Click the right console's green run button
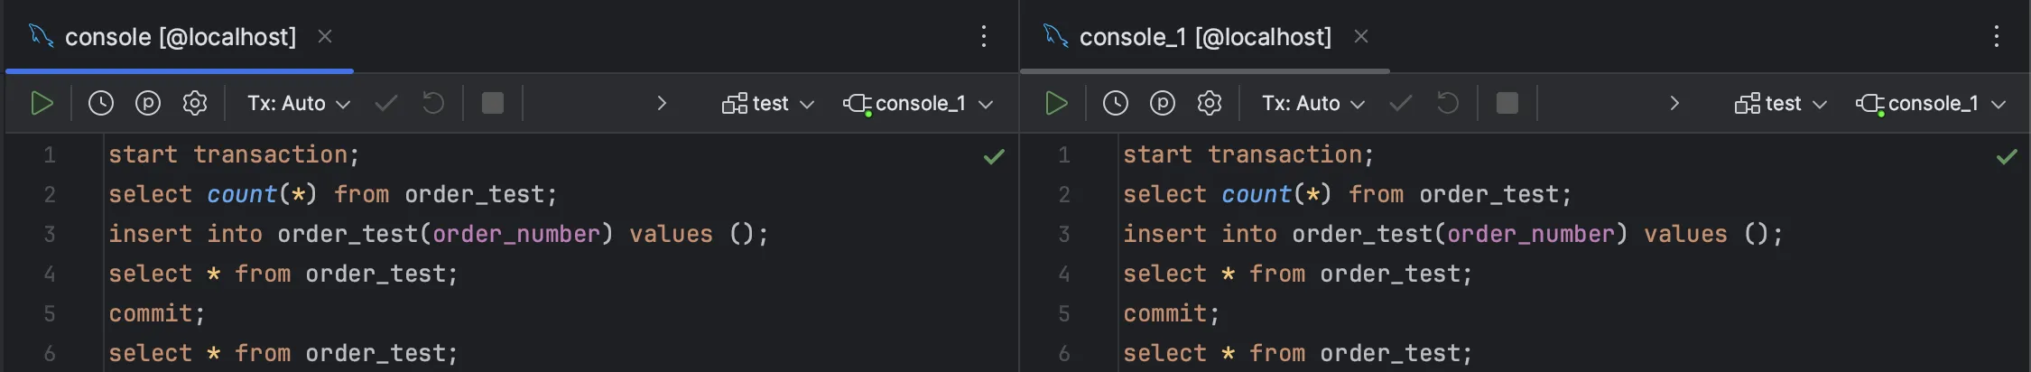This screenshot has width=2031, height=372. [1056, 103]
